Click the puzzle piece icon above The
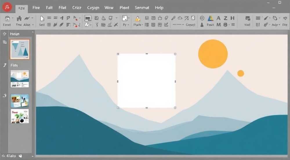Screen dimensions: 290x160 click(x=19, y=18)
